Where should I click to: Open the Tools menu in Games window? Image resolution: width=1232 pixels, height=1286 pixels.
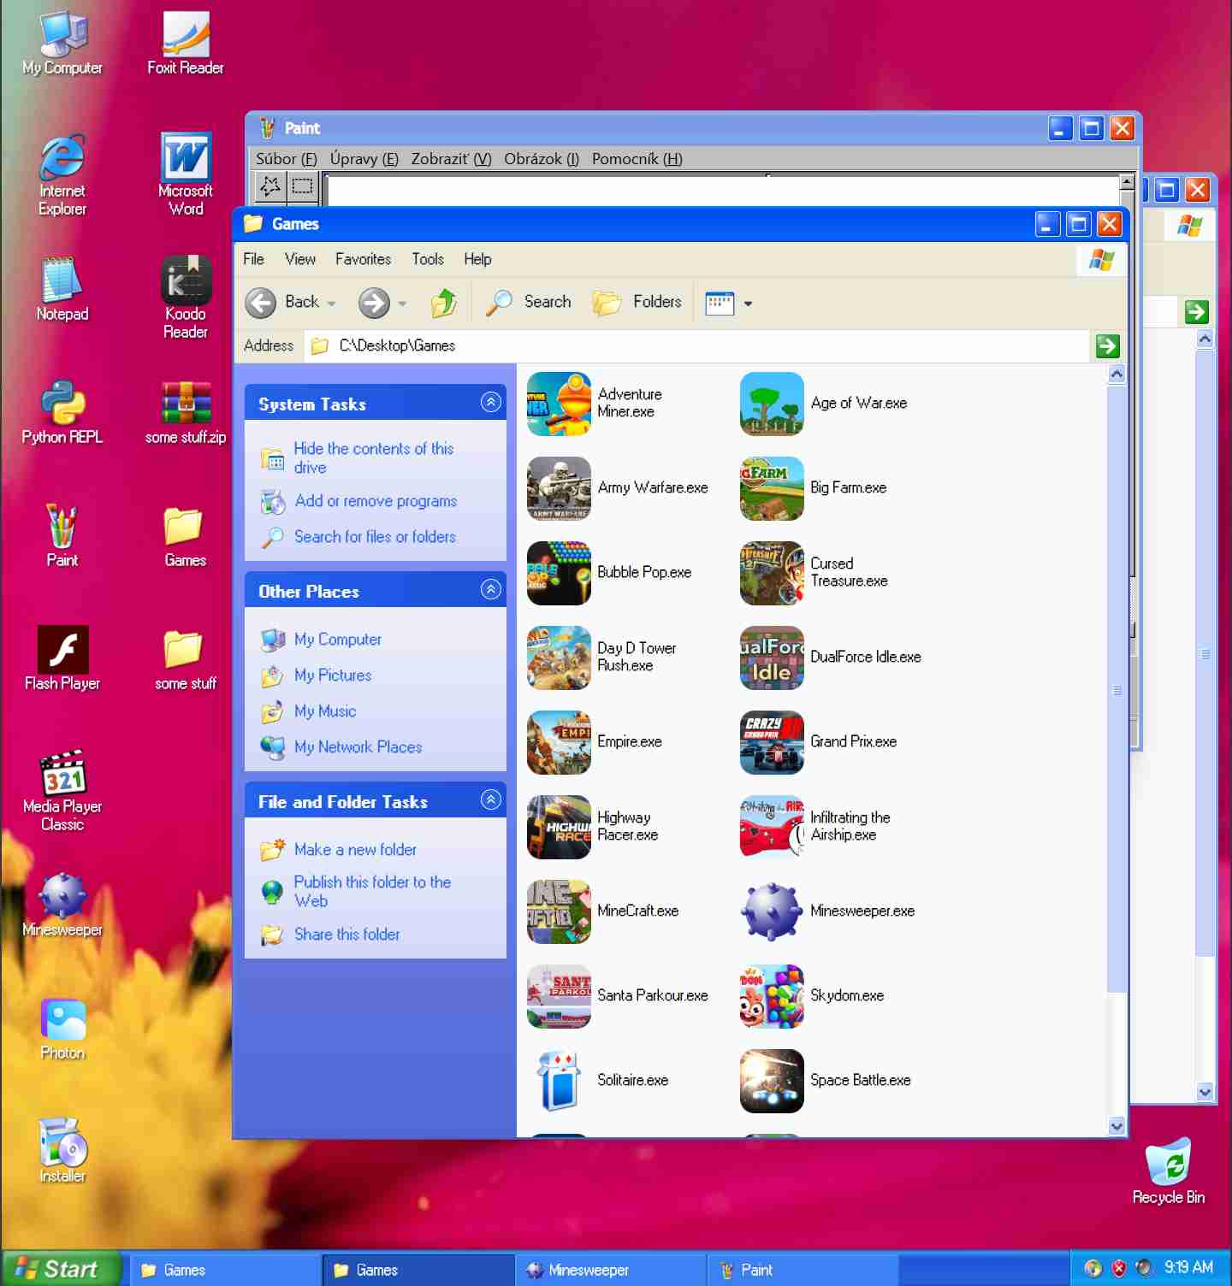[427, 259]
